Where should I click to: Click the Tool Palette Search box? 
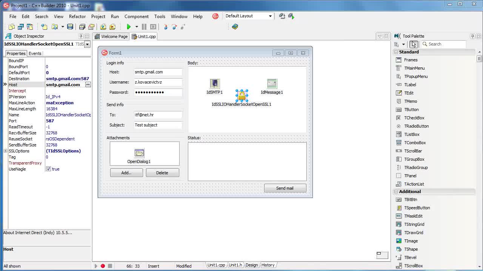coord(443,44)
